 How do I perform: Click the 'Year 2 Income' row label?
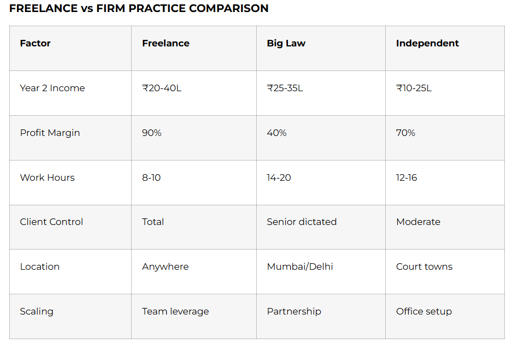(52, 88)
